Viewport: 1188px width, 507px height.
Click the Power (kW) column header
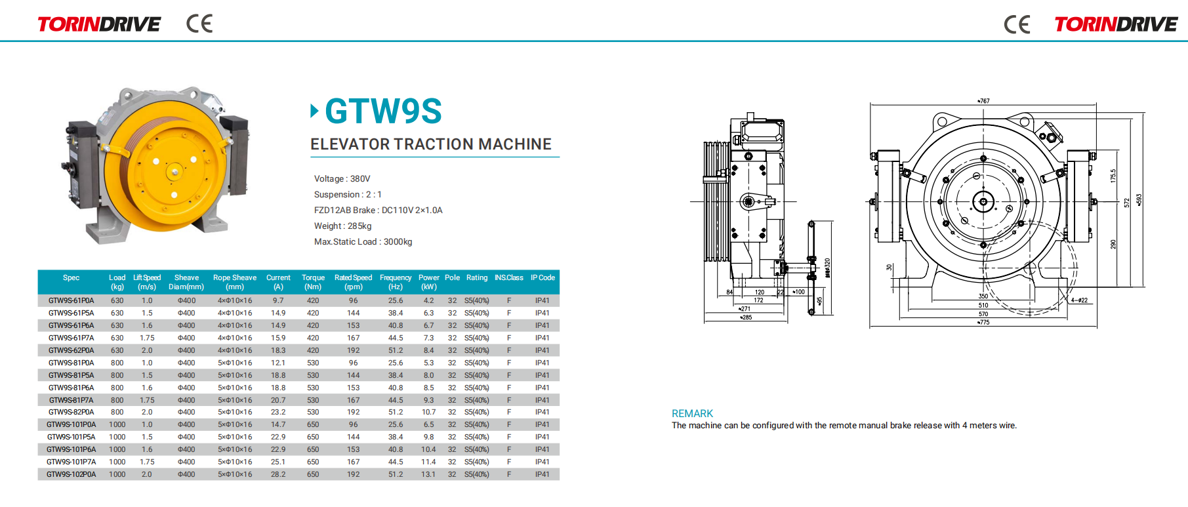(x=429, y=282)
